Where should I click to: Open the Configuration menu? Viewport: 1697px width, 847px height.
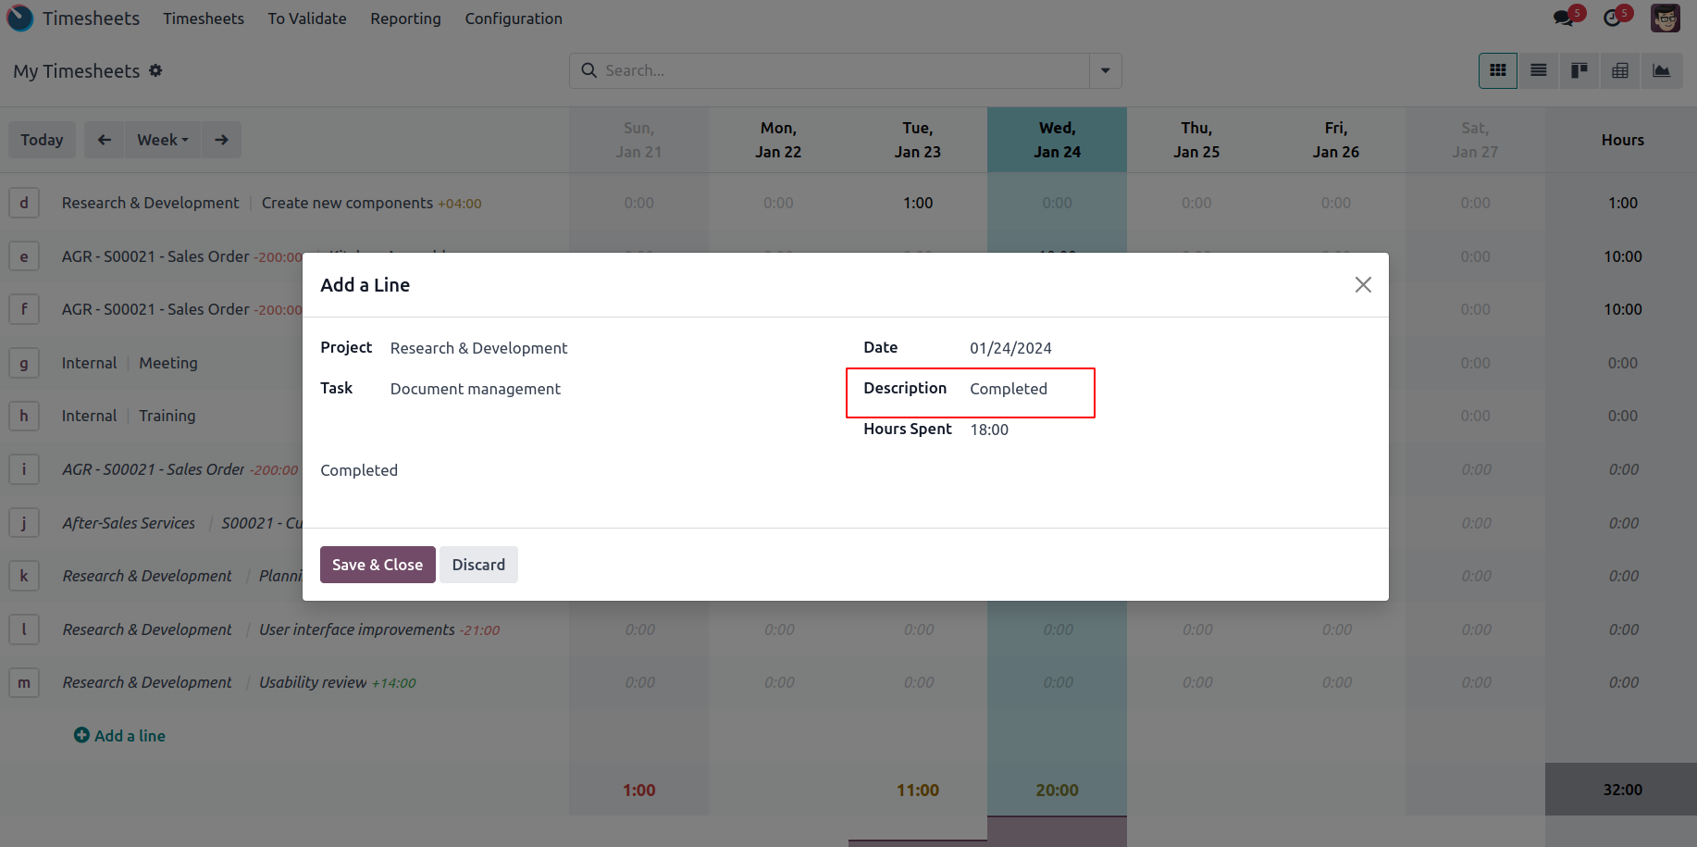tap(513, 19)
